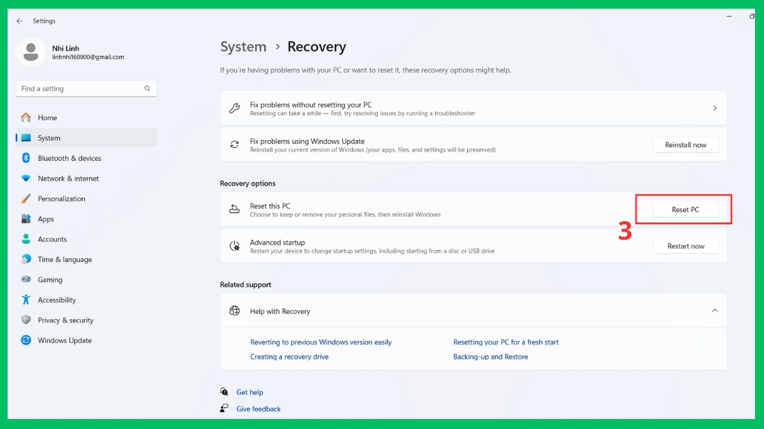Click the wrench troubleshooter icon
764x429 pixels.
[x=234, y=109]
